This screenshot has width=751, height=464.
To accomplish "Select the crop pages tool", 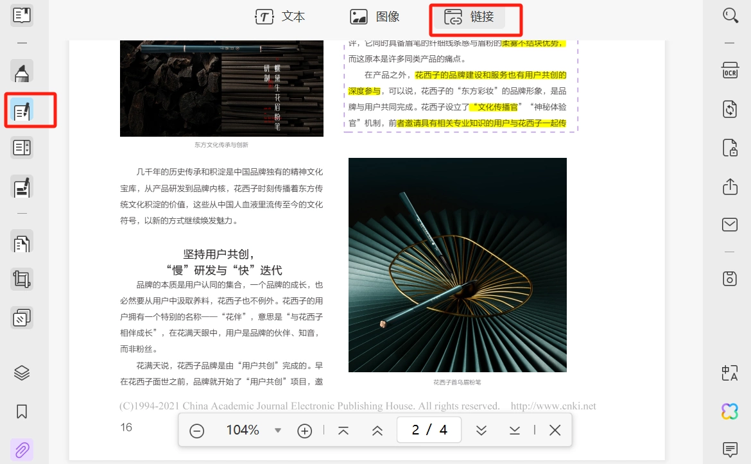I will point(22,279).
